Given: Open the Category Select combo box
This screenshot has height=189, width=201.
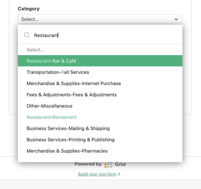Looking at the screenshot, I should (100, 19).
